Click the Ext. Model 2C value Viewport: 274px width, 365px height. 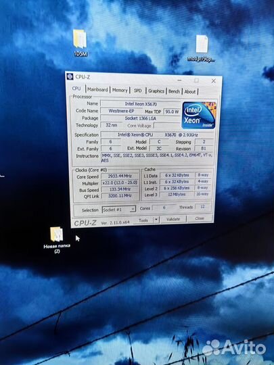point(159,148)
